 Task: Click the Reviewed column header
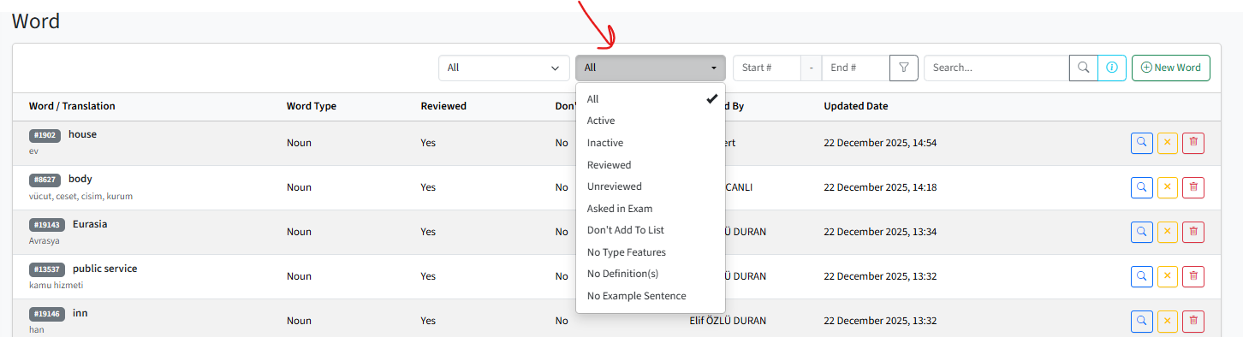click(x=443, y=106)
